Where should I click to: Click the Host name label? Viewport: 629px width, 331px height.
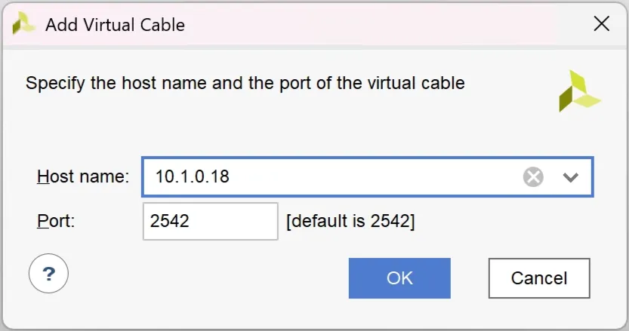83,177
